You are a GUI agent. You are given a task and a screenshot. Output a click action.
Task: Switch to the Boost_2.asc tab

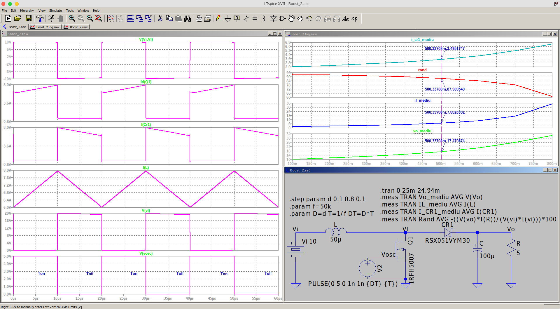coord(15,27)
